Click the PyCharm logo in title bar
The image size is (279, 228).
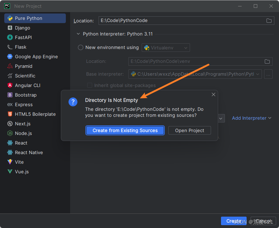click(7, 6)
